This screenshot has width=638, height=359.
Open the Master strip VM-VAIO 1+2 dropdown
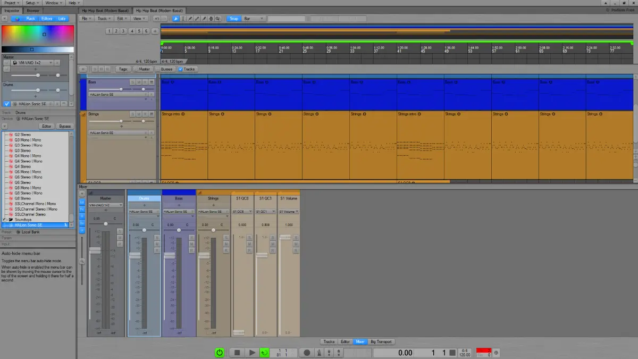point(106,205)
